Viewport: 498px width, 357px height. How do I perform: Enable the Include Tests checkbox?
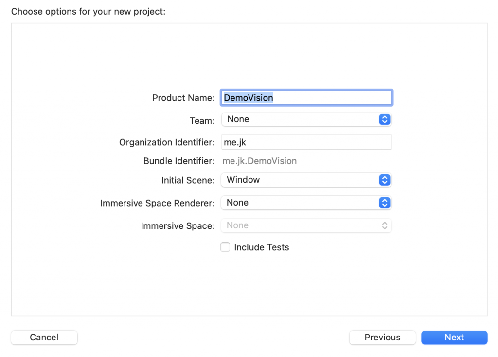coord(225,247)
